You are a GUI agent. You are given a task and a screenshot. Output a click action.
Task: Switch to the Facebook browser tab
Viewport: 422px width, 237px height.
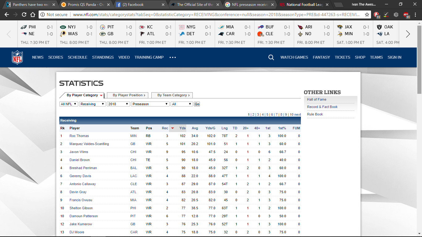[x=140, y=5]
